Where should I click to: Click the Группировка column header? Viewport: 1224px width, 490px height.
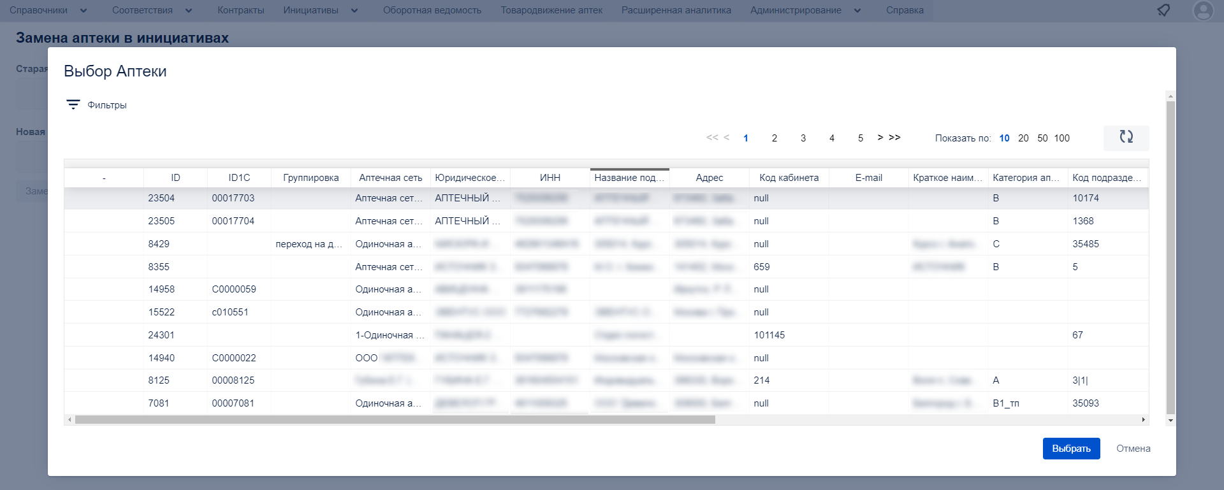tap(311, 178)
